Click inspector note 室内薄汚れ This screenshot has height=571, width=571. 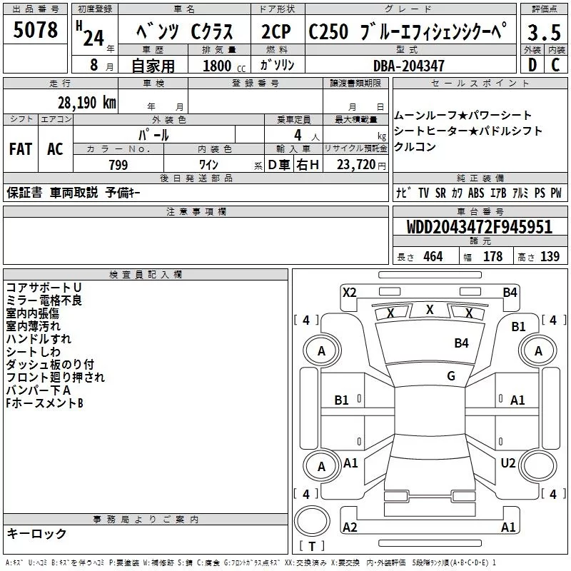pyautogui.click(x=33, y=326)
